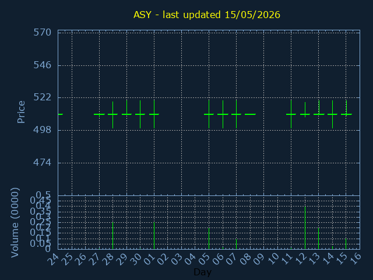Select day 24 on the x-axis

click(x=53, y=258)
